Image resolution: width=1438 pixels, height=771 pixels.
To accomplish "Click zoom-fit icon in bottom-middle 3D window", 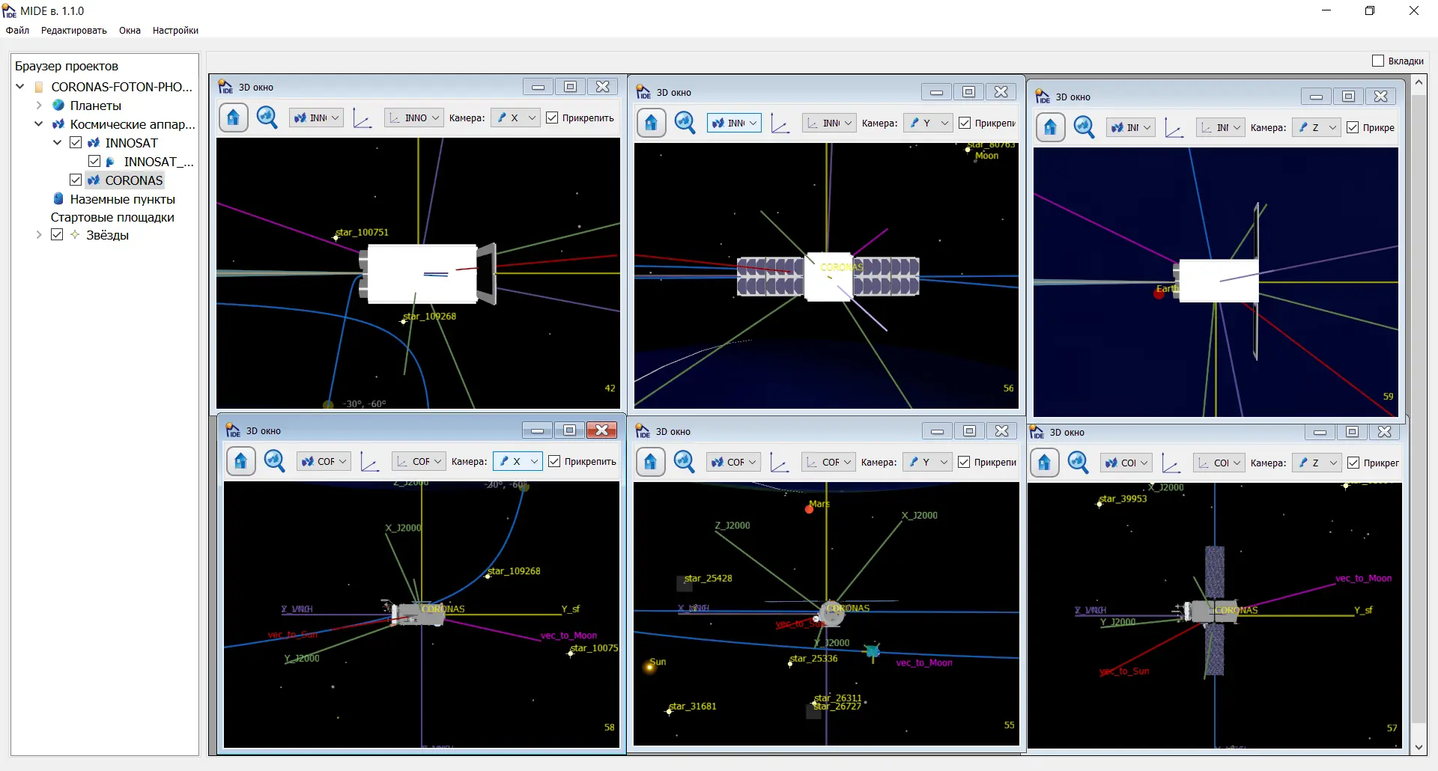I will [685, 462].
